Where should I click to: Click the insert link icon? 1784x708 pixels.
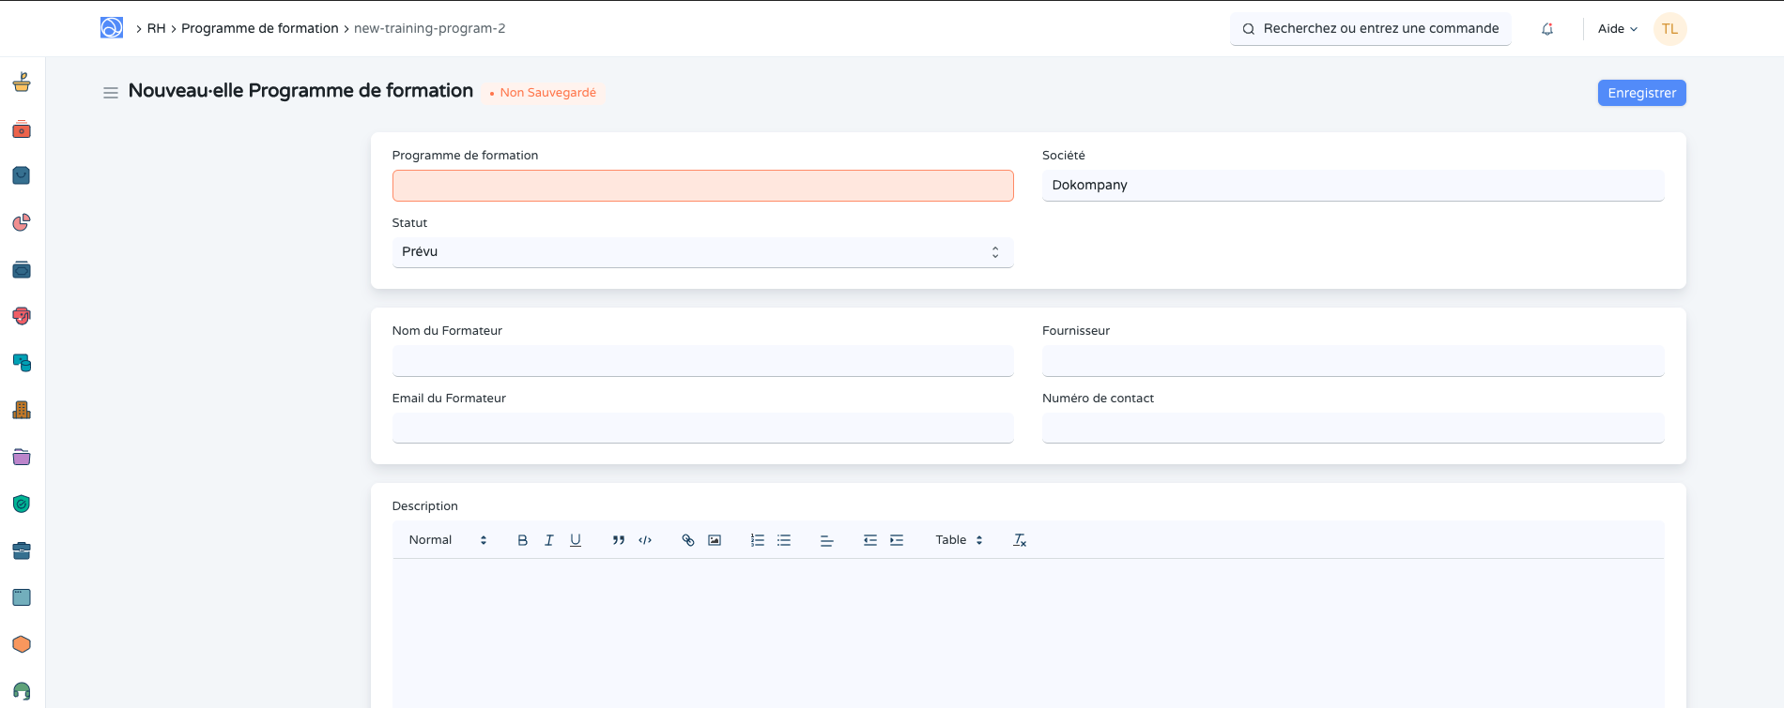pos(688,540)
